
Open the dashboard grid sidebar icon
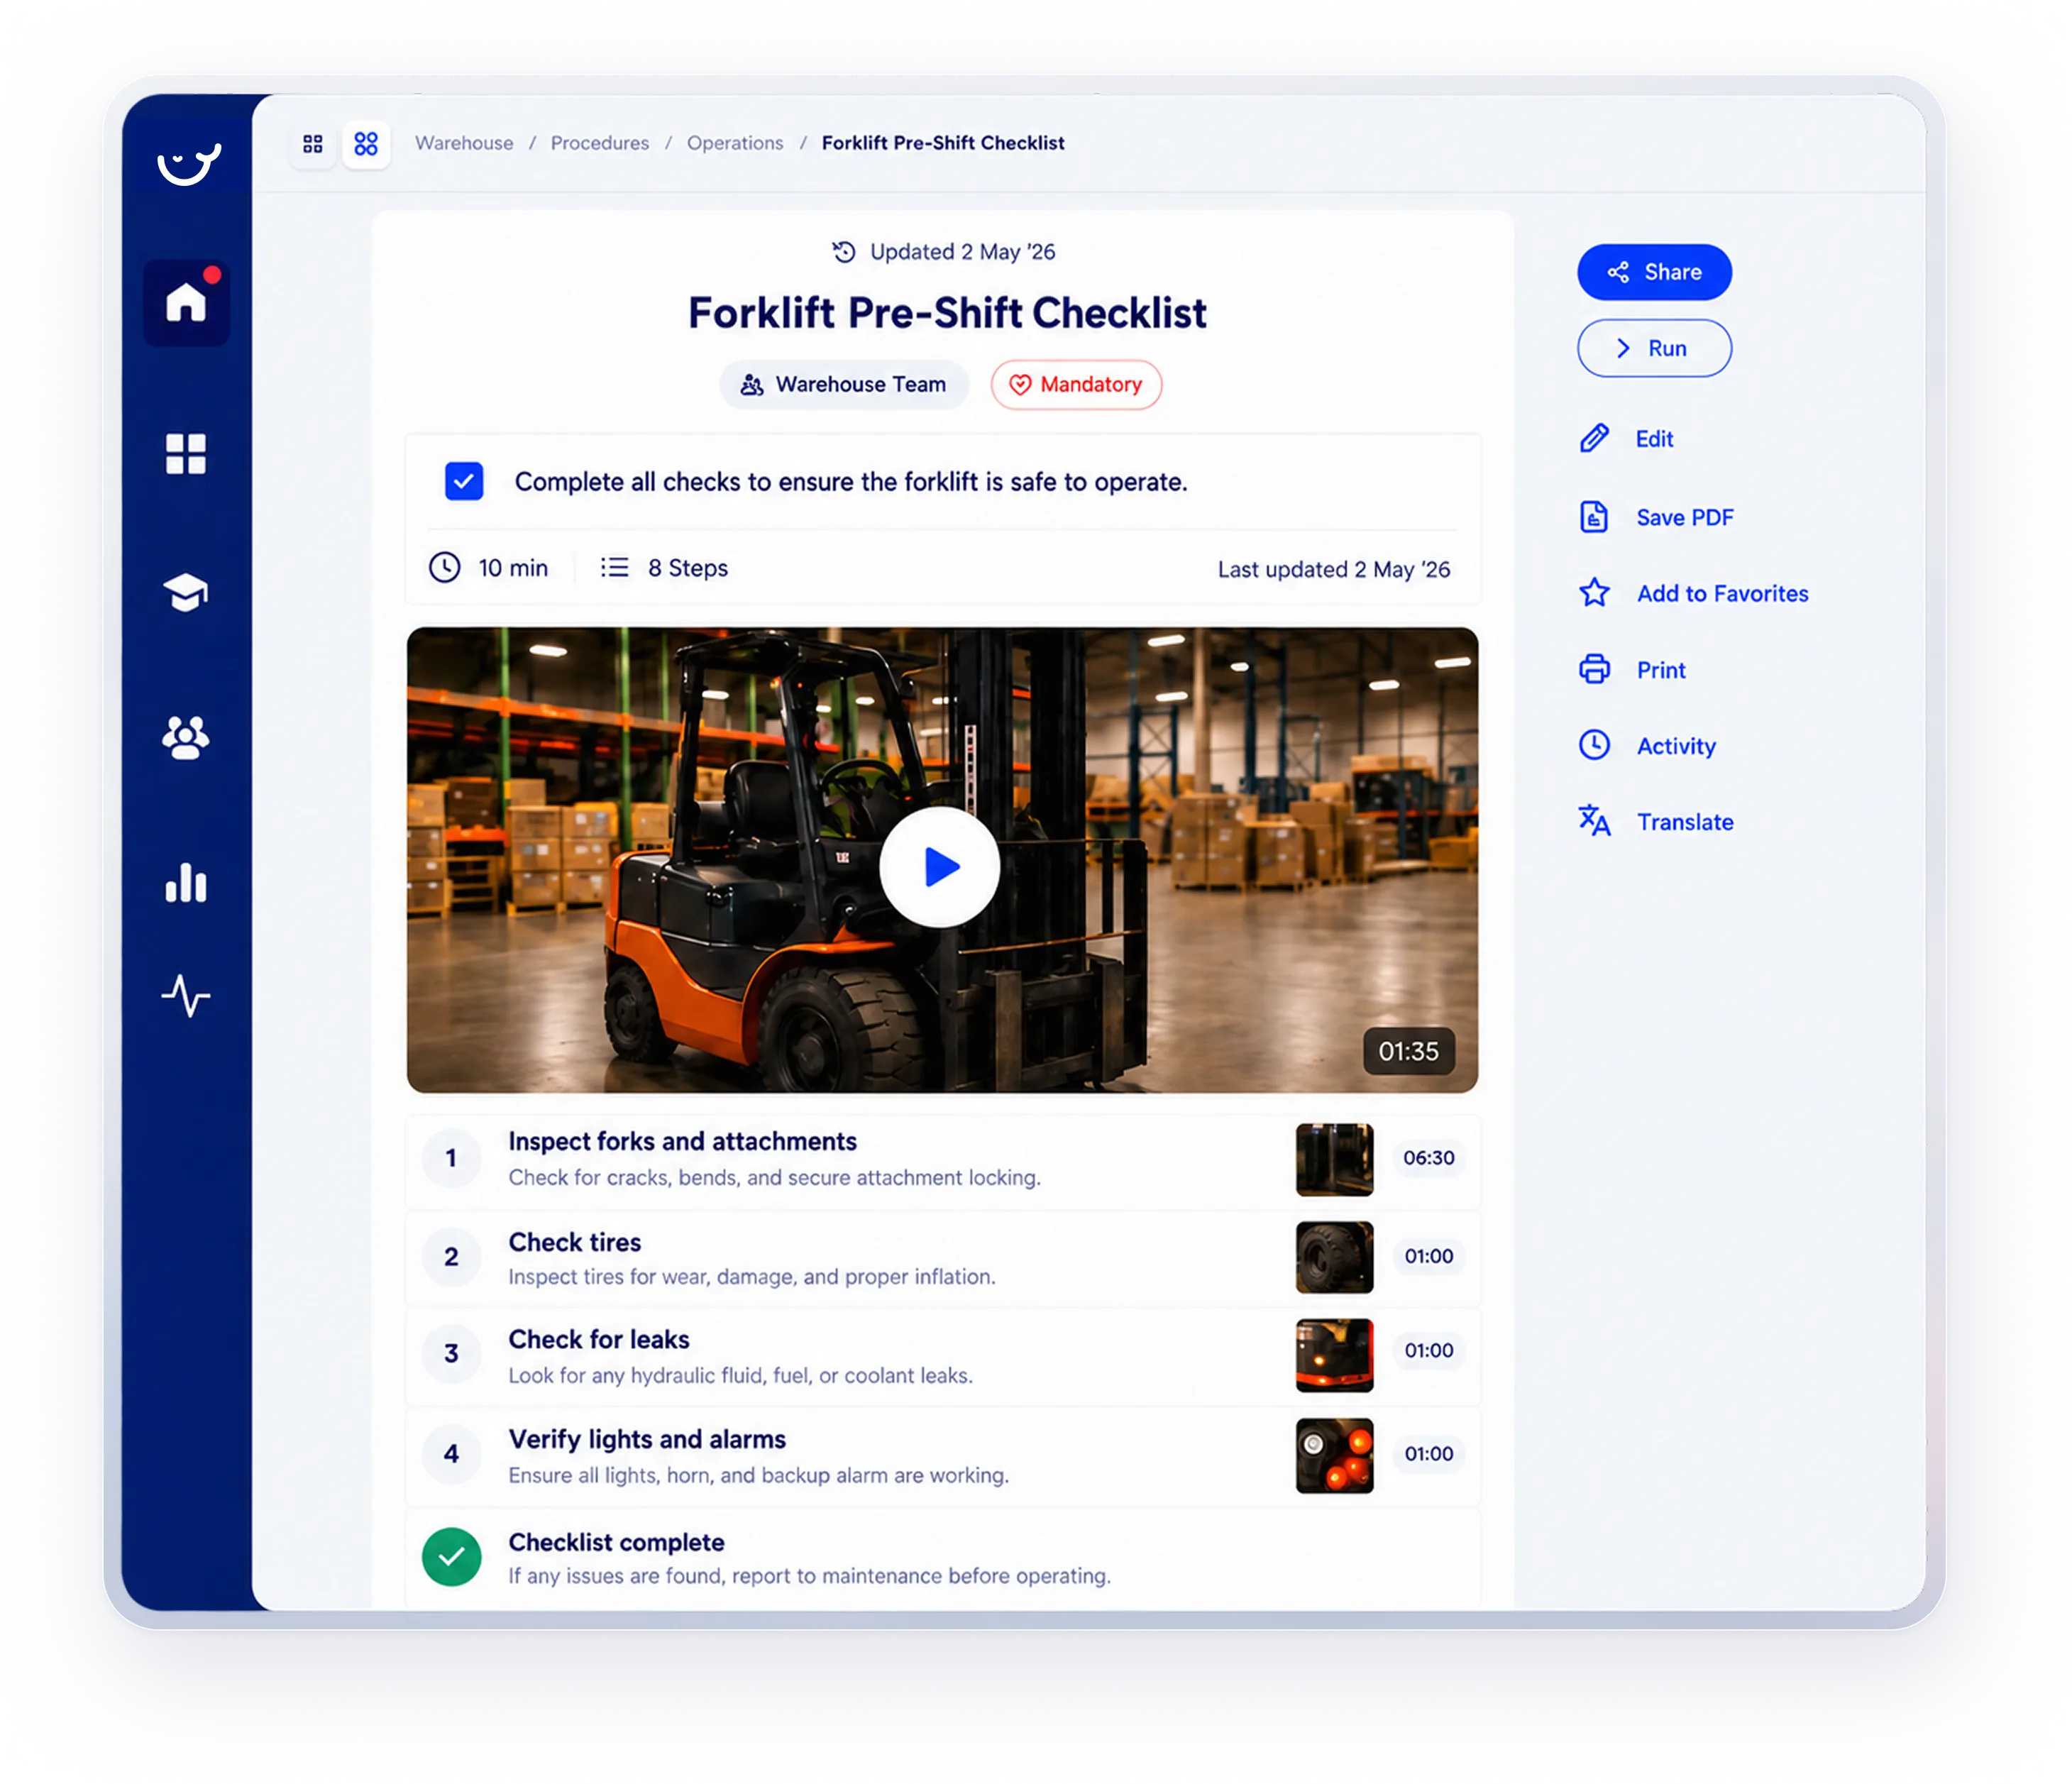(x=186, y=454)
